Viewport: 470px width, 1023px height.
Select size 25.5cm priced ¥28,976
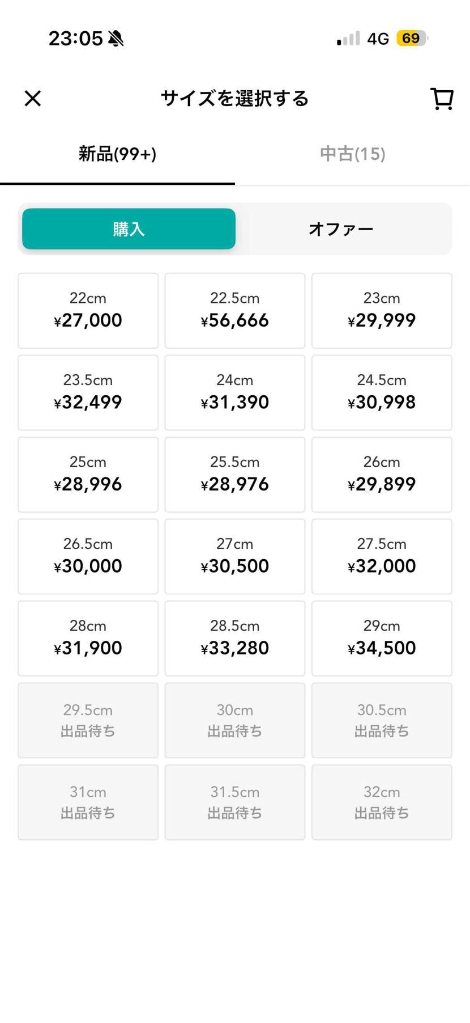tap(234, 474)
